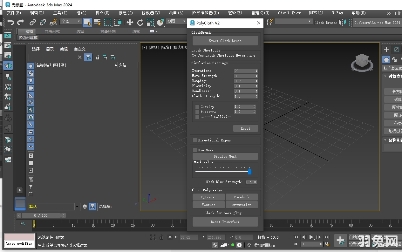Screen dimensions: 402x252
Task: Activate the Scale tool
Action: pyautogui.click(x=150, y=23)
